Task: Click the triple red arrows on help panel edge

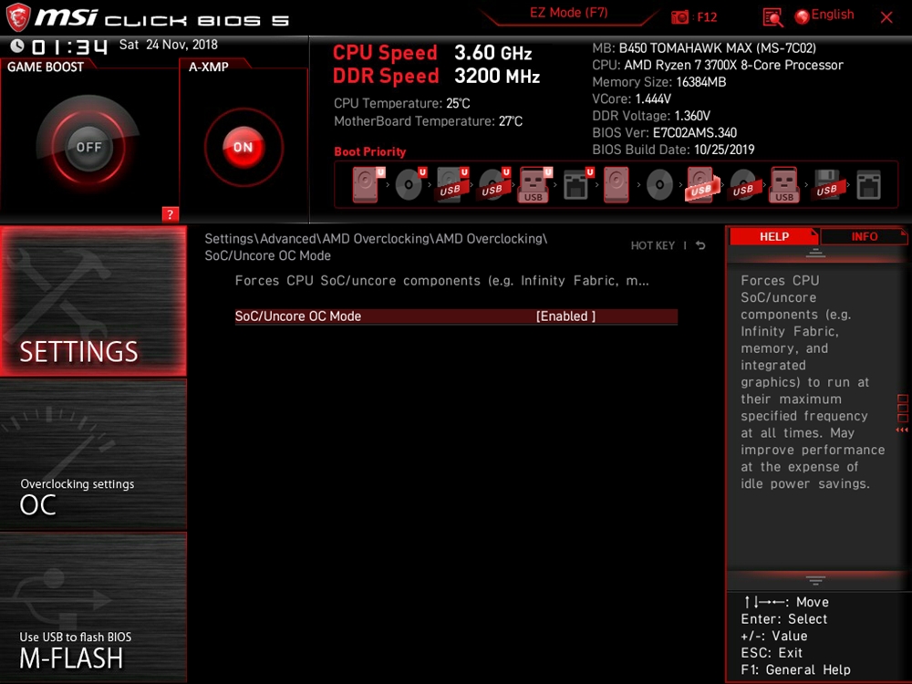Action: [902, 430]
